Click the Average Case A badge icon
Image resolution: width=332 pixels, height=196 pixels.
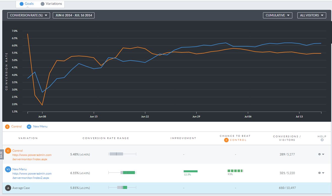pos(8,188)
